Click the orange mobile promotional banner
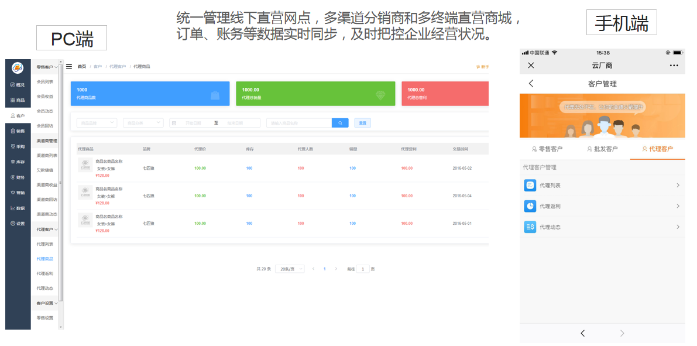The height and width of the screenshot is (346, 697). tap(602, 116)
